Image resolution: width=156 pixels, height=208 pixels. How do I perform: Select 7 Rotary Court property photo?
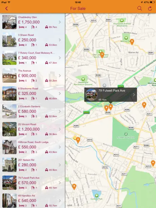tap(9, 58)
